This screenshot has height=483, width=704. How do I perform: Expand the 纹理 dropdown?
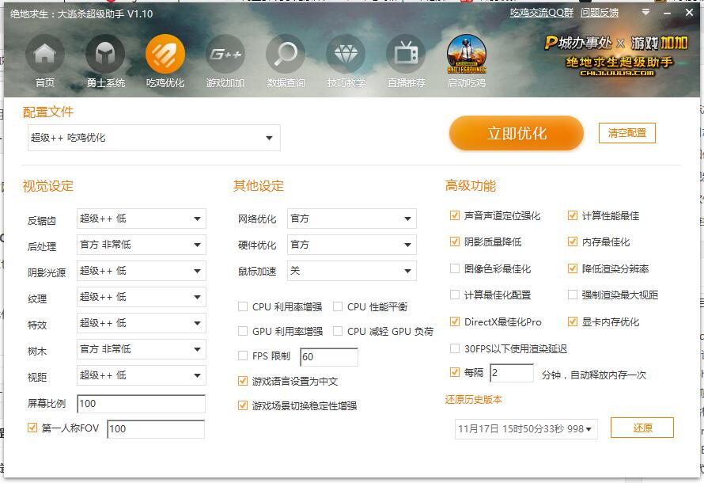pos(142,297)
